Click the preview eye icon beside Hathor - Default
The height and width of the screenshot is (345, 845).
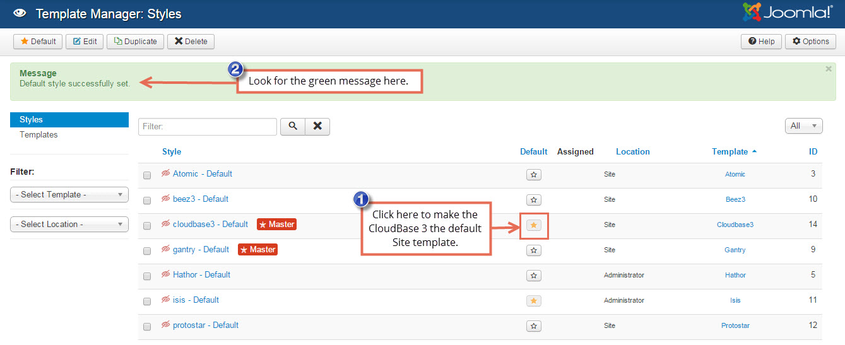pyautogui.click(x=166, y=274)
